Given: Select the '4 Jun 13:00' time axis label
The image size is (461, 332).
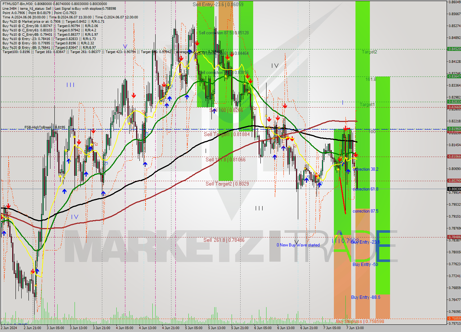Looking at the screenshot, I should point(148,328).
